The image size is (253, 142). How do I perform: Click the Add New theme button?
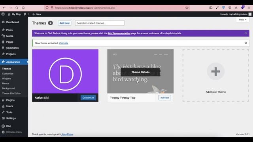[x=64, y=23]
